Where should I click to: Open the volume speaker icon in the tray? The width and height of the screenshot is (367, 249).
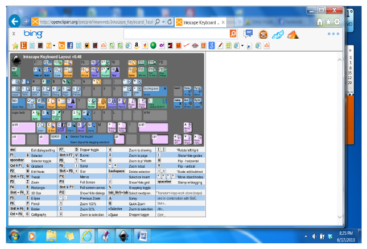(314, 236)
